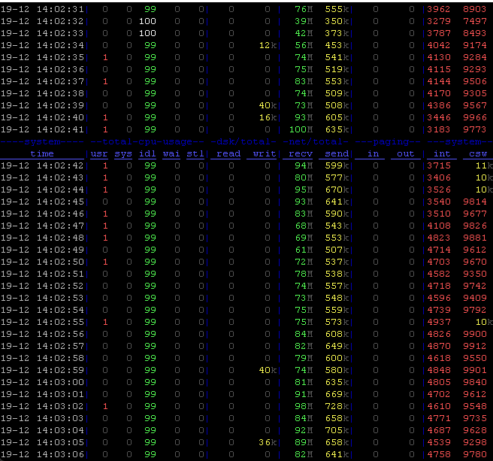The width and height of the screenshot is (493, 461).
Task: Click the '61M' recv value
Action: (x=304, y=250)
